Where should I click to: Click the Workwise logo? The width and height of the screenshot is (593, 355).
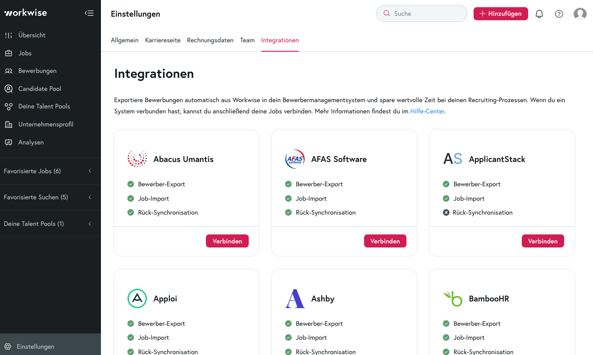[25, 13]
